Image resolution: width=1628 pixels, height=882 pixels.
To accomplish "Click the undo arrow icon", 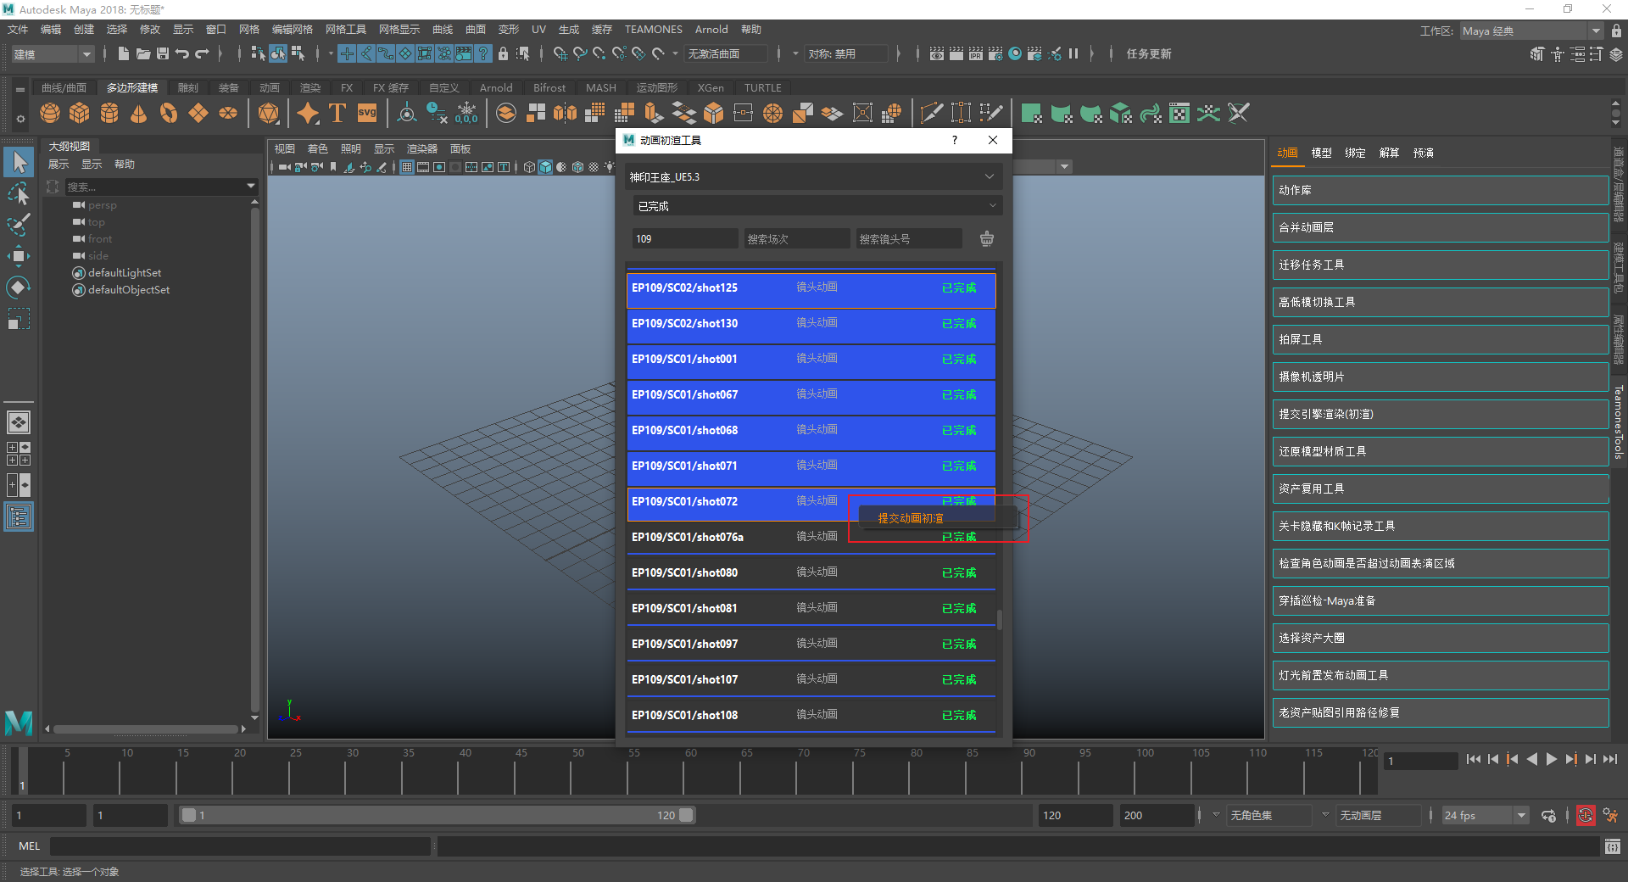I will click(181, 53).
